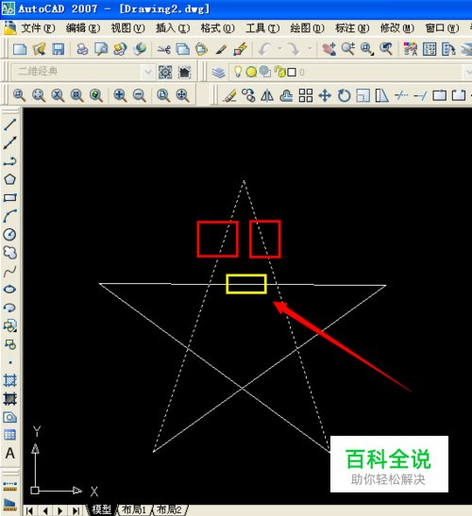Select the Ellipse tool
The width and height of the screenshot is (472, 516).
point(9,290)
